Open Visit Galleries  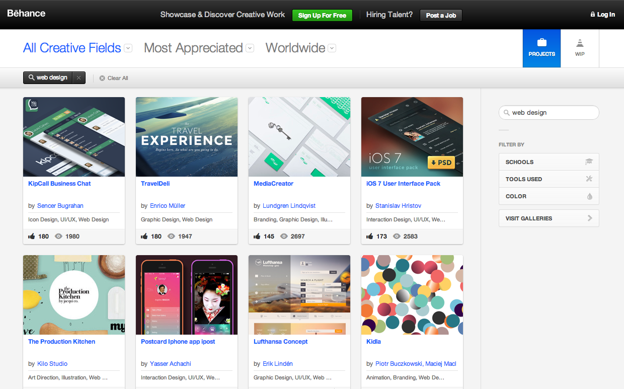[x=549, y=218]
